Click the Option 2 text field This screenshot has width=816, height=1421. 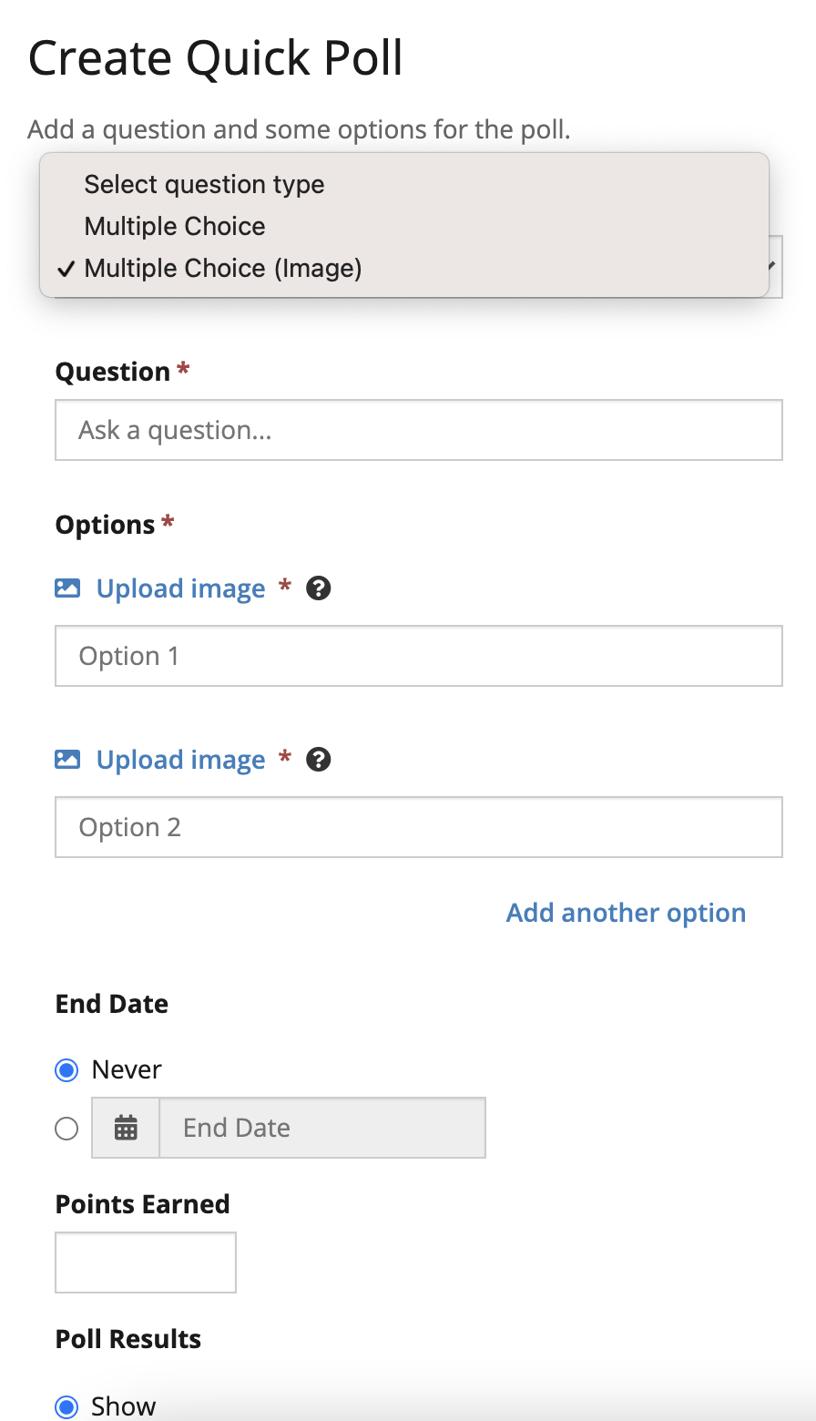point(419,827)
